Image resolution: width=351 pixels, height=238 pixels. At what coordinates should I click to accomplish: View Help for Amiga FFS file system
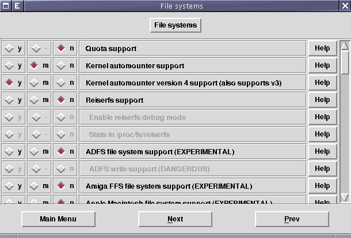pos(322,186)
